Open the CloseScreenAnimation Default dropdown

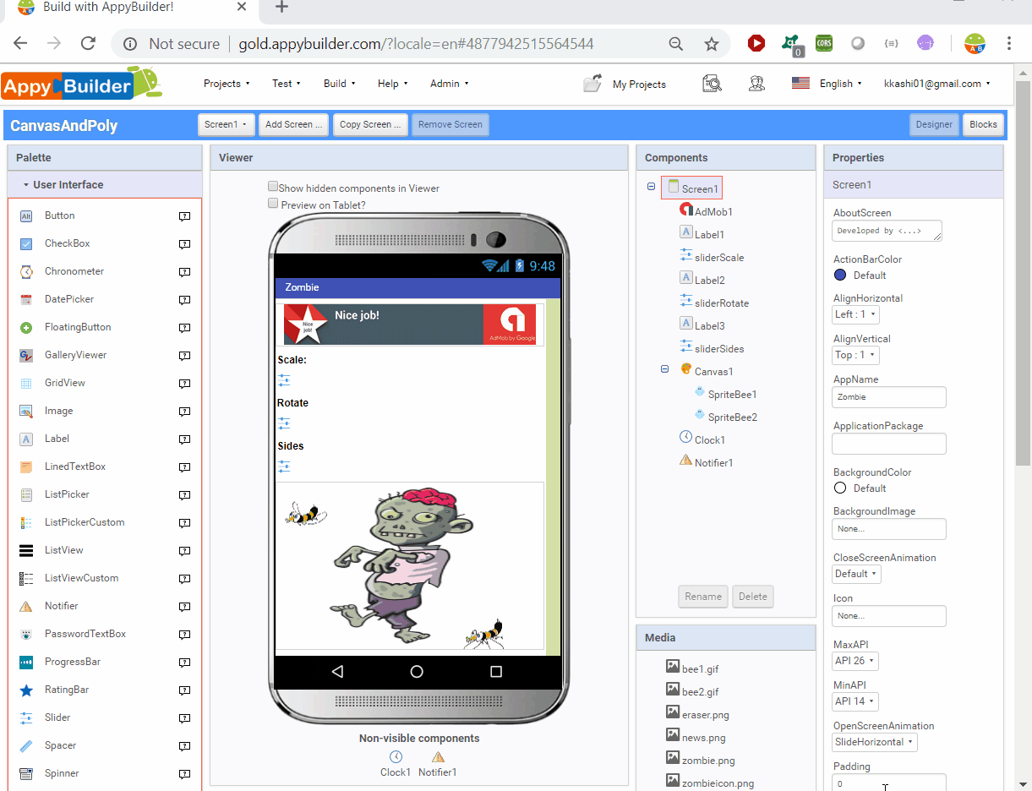tap(857, 574)
